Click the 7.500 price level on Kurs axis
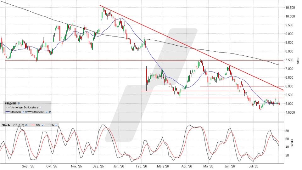The width and height of the screenshot is (302, 170). click(x=290, y=60)
